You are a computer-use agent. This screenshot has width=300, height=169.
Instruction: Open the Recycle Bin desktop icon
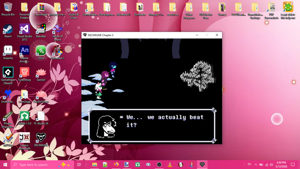point(8,9)
